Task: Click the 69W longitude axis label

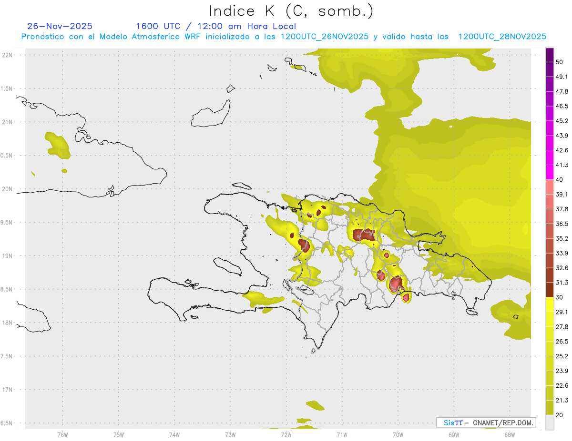Action: coord(454,434)
